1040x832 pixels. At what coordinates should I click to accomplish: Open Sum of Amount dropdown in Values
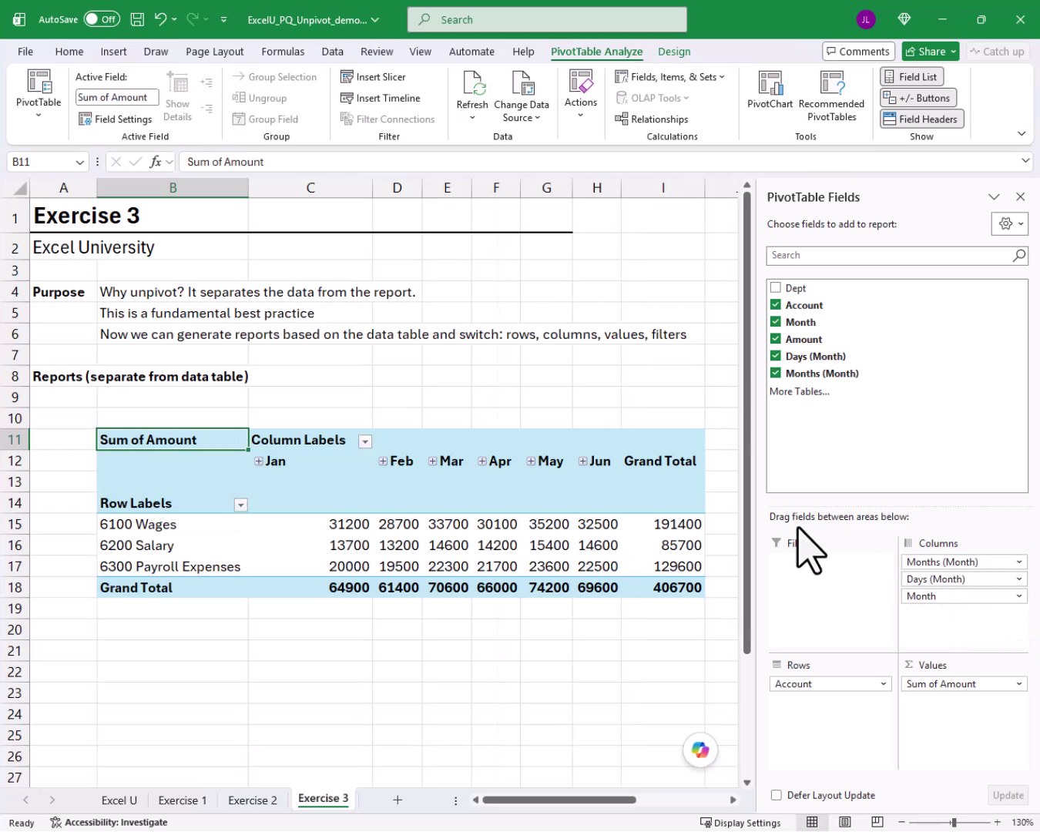1019,683
